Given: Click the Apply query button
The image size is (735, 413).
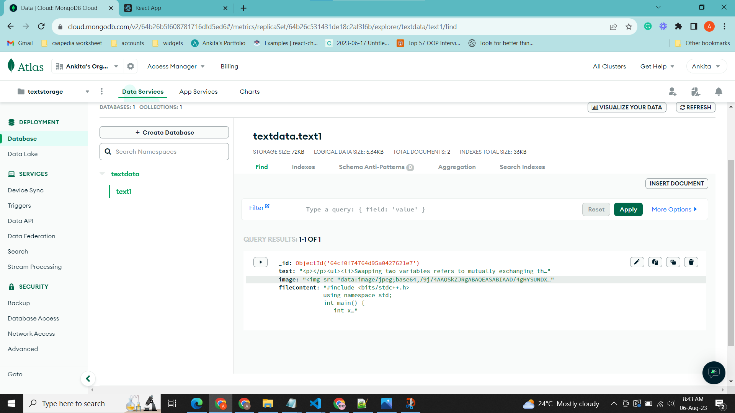Looking at the screenshot, I should pyautogui.click(x=628, y=209).
